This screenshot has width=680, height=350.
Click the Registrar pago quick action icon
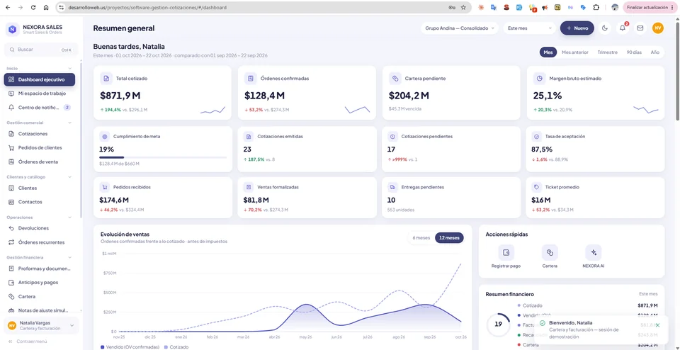[x=506, y=252]
